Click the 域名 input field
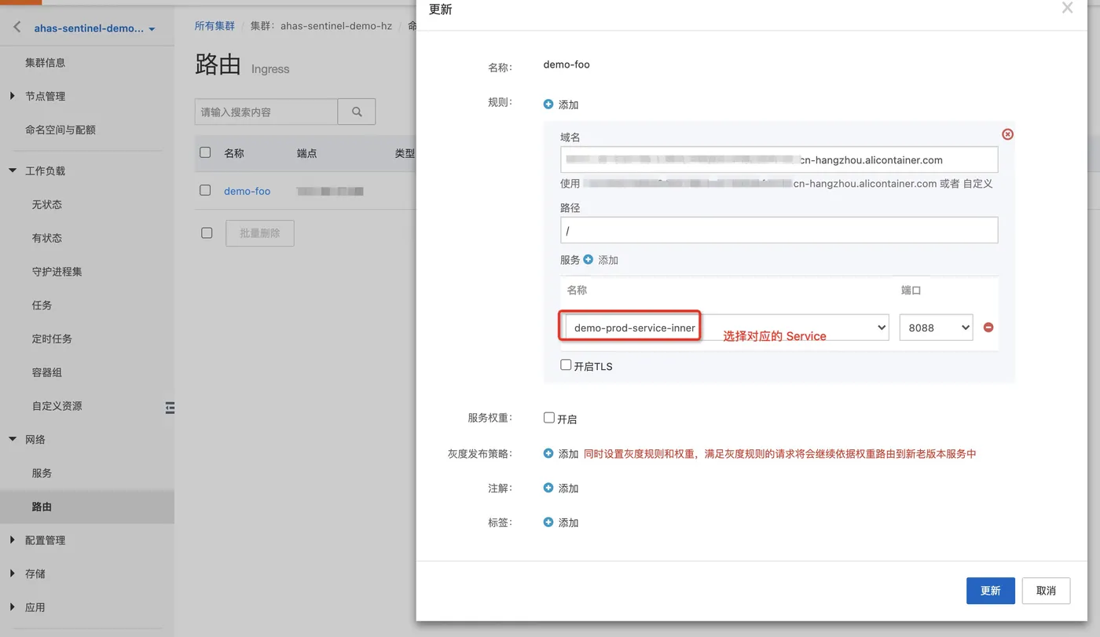 click(x=779, y=159)
